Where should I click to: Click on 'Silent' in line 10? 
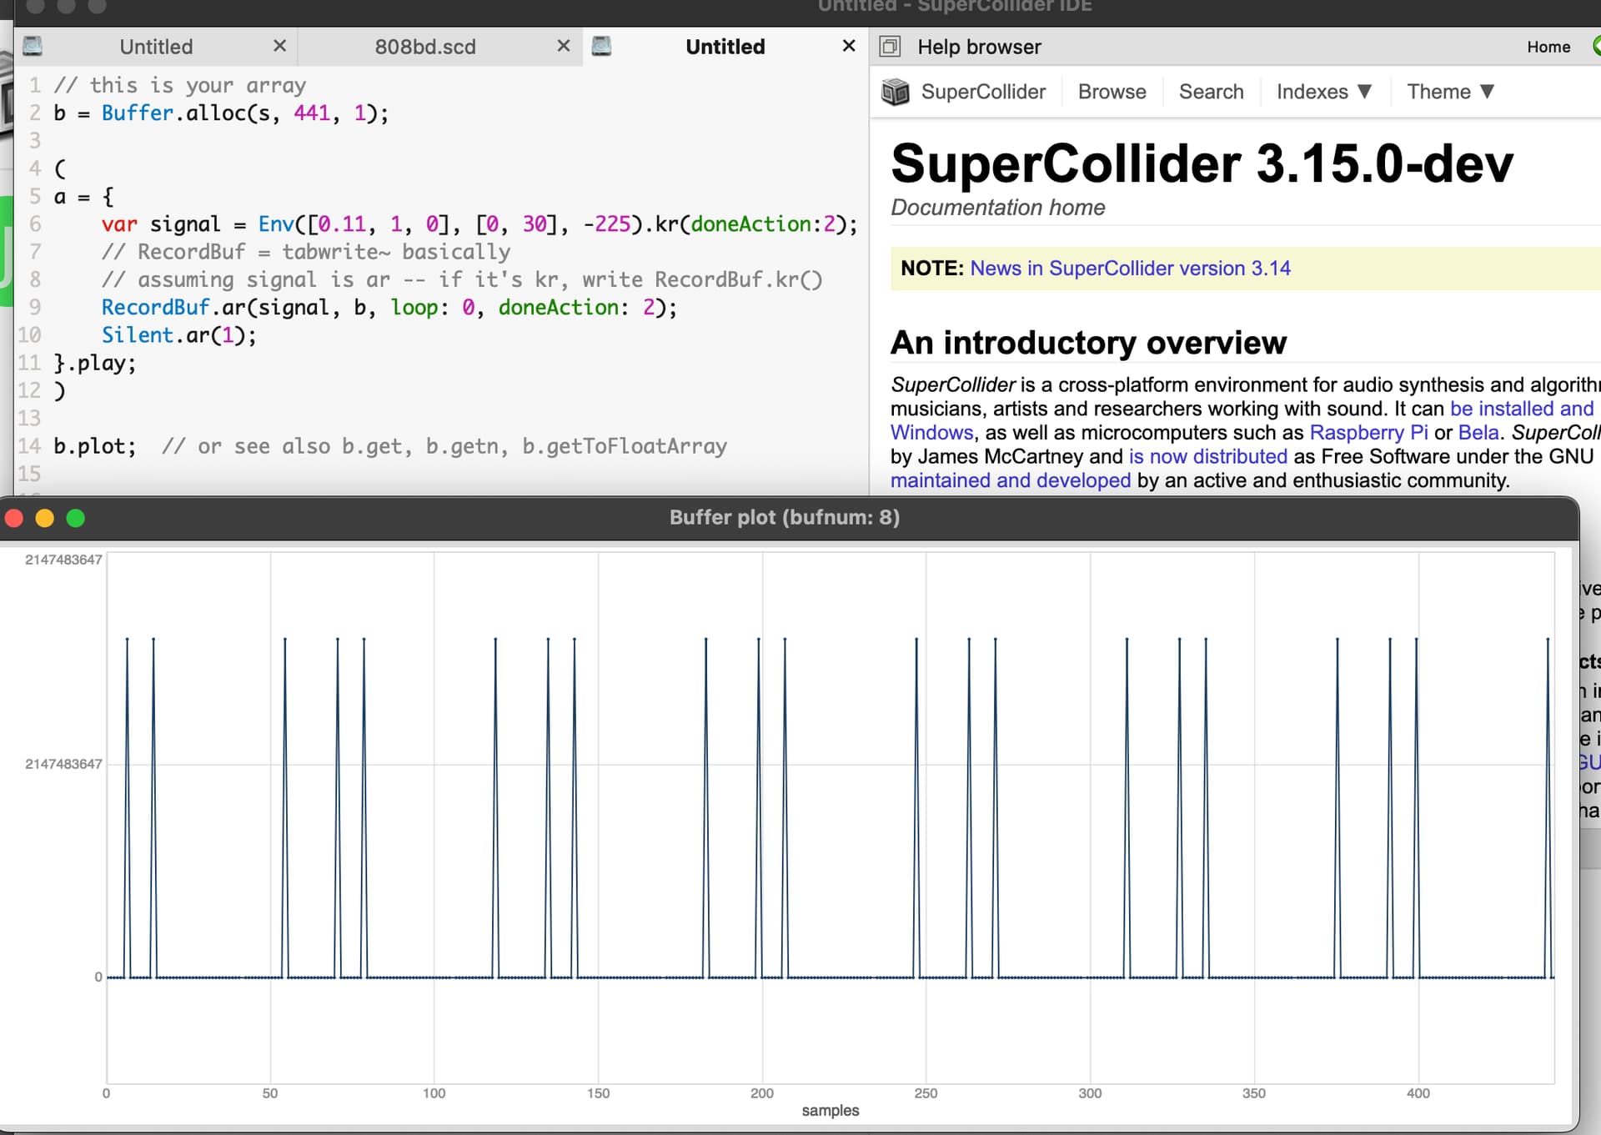tap(138, 335)
